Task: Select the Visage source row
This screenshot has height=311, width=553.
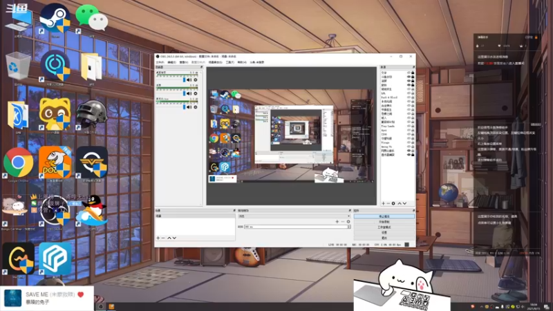Action: tap(397, 142)
